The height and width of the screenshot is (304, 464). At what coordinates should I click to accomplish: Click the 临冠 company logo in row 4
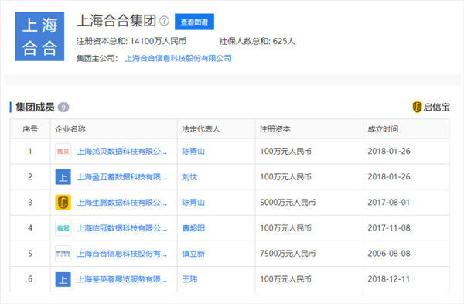(x=63, y=228)
